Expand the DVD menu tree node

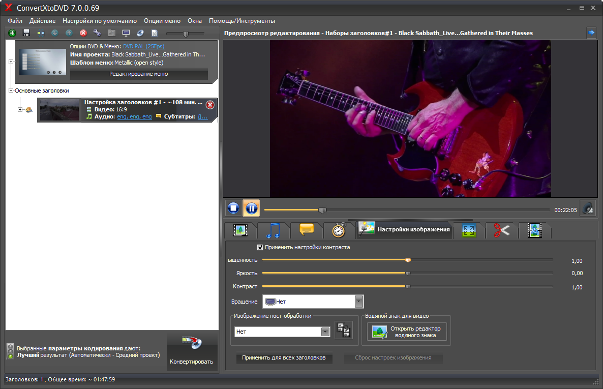[11, 62]
